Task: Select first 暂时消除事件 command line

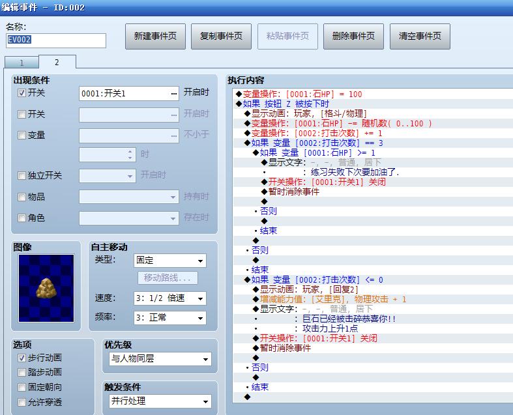Action: coord(373,192)
